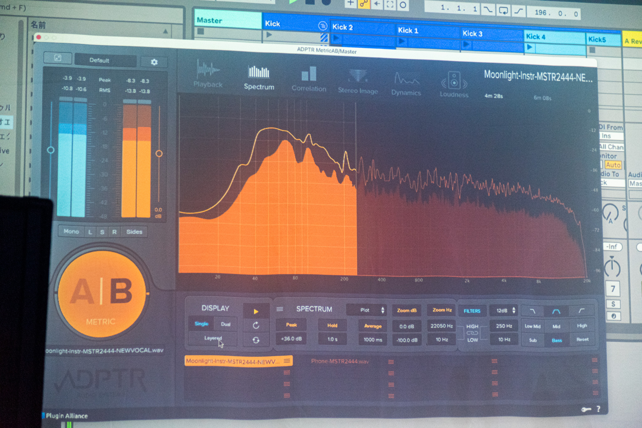Screen dimensions: 642x428
Task: Select Mono monitoring mode
Action: tap(71, 231)
